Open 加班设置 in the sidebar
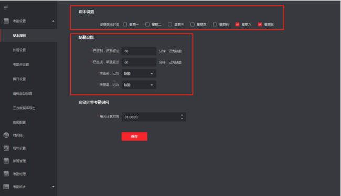Viewport: 341px width, 196px height. (x=19, y=50)
